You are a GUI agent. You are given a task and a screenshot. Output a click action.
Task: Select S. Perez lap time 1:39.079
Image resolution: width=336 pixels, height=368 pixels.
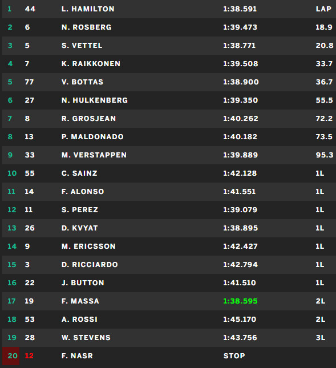(240, 210)
